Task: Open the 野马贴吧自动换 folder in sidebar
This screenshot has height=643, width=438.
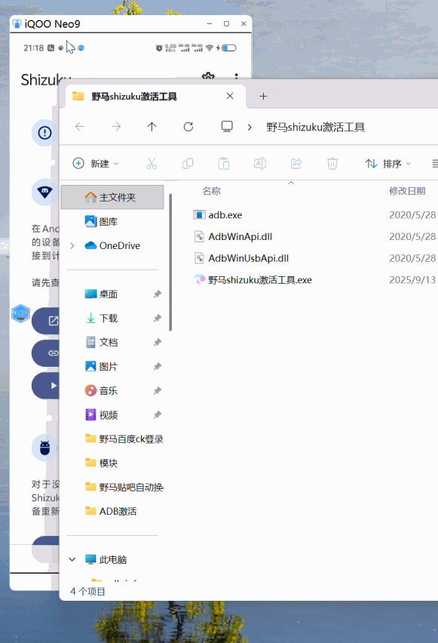Action: pos(124,488)
